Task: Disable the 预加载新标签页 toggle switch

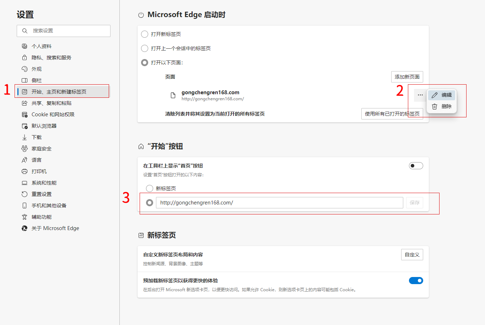Action: point(416,281)
